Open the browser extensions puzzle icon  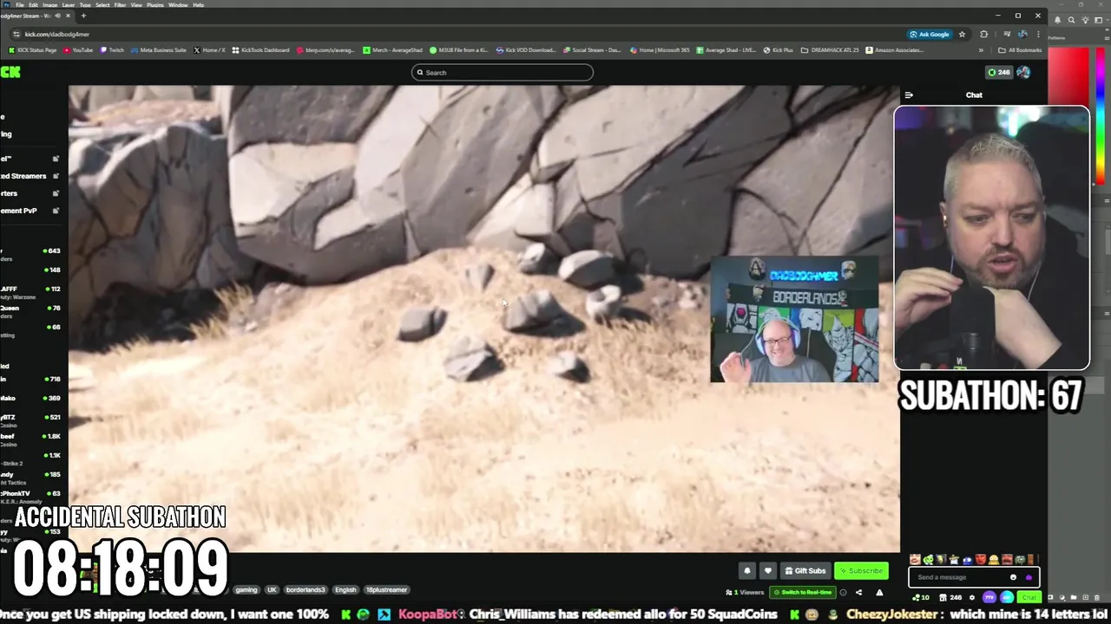983,34
